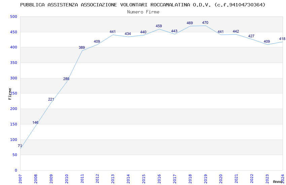Click the data label 427
This screenshot has height=185, width=286.
(x=251, y=36)
